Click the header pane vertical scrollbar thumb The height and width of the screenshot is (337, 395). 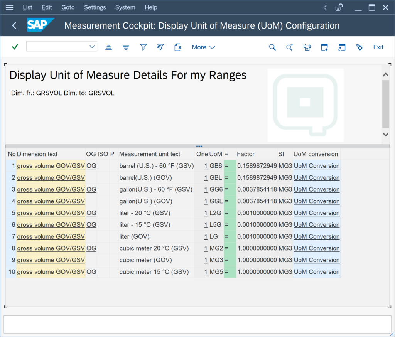click(385, 104)
